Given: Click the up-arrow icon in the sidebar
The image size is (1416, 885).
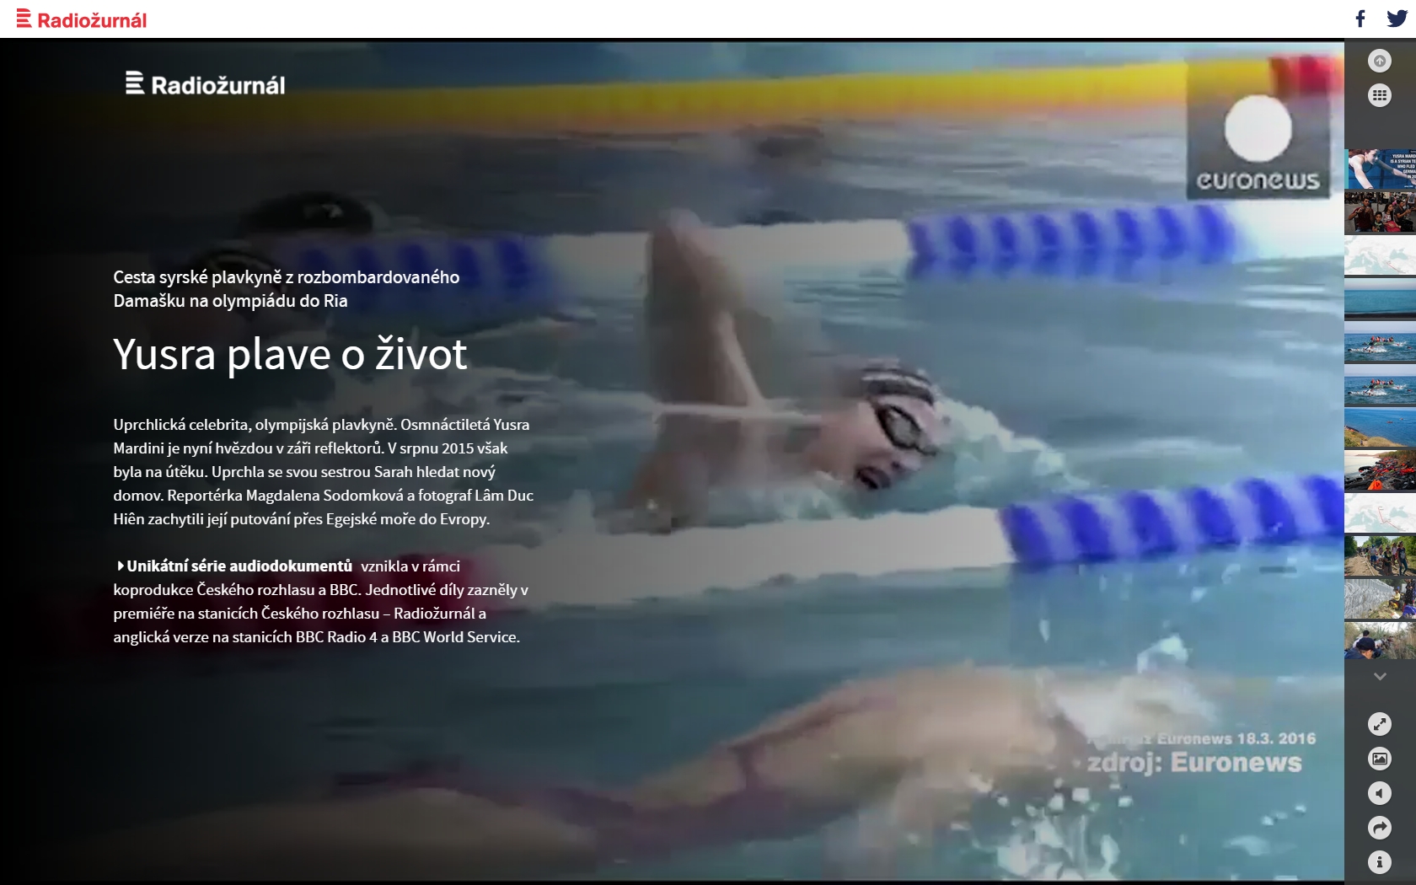Looking at the screenshot, I should tap(1380, 61).
